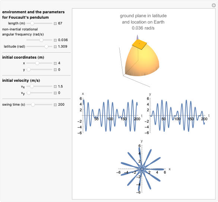The width and height of the screenshot is (218, 202).
Task: Click the '0.036 rad/s' plot label
Action: click(143, 28)
